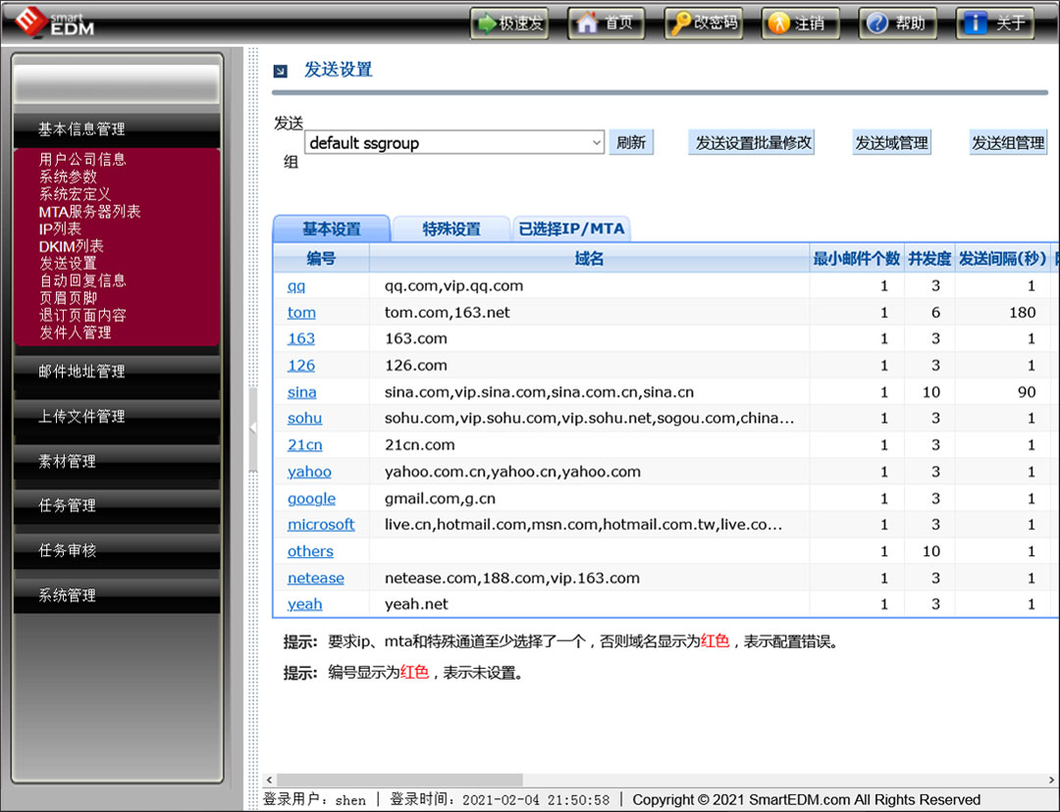The image size is (1060, 812).
Task: Open the google domain setting link
Action: pyautogui.click(x=312, y=498)
